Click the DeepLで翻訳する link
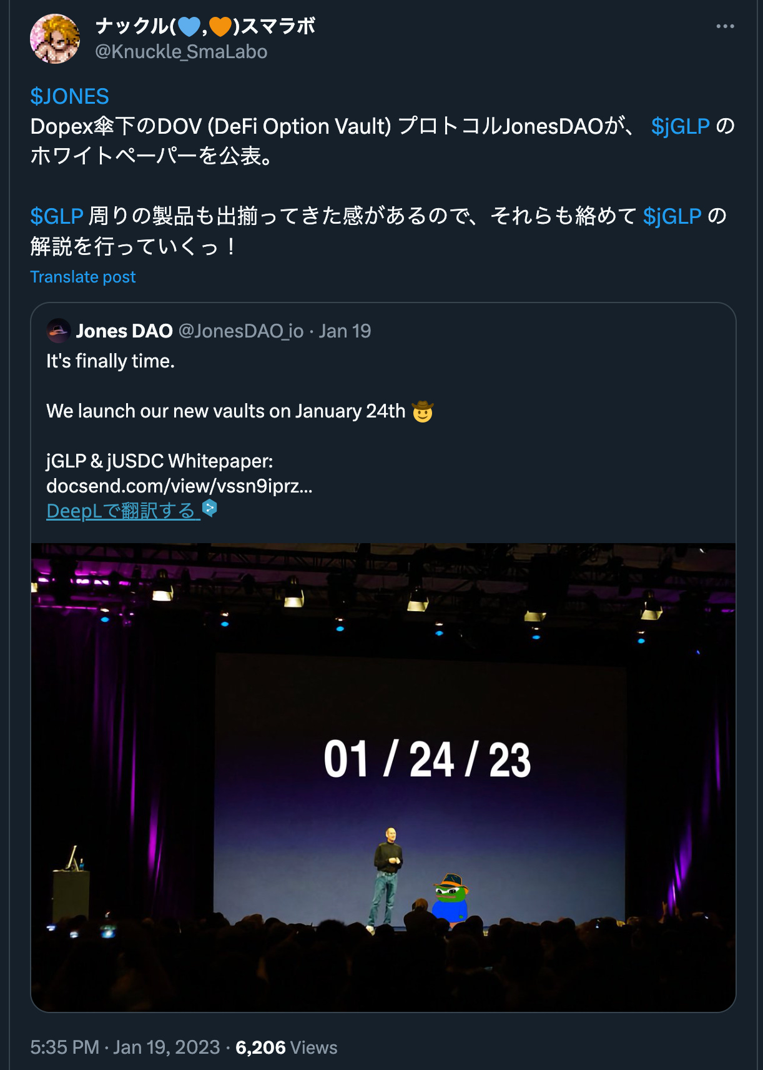The image size is (763, 1070). [x=123, y=511]
